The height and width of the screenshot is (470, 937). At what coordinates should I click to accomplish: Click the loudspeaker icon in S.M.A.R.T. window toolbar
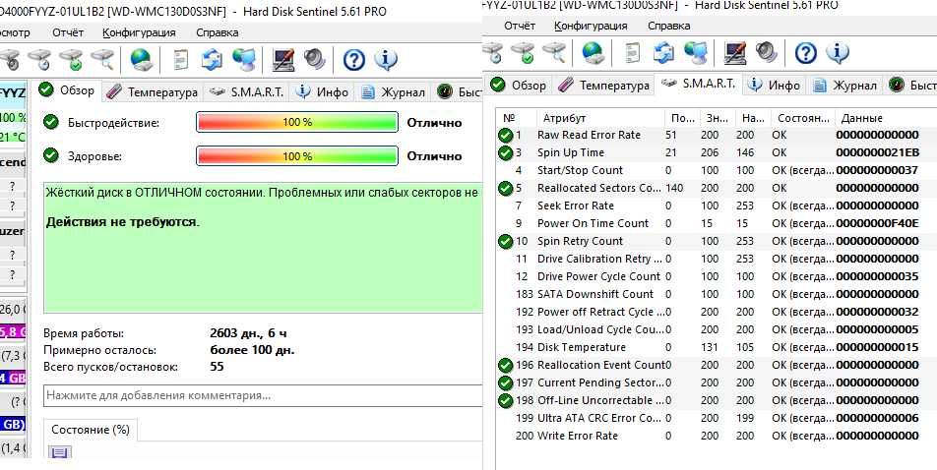coord(766,52)
